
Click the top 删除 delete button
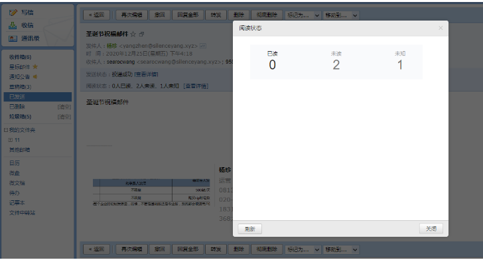pos(238,15)
